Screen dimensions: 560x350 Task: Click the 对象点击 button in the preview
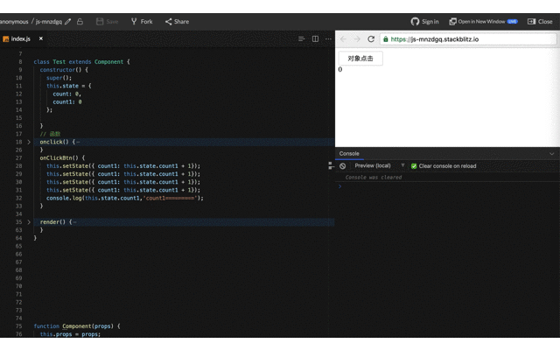pos(360,59)
